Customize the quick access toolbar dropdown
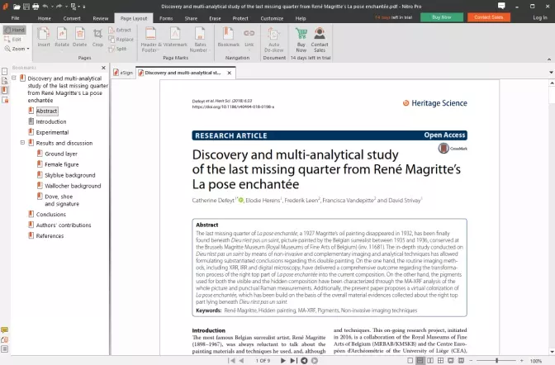 click(84, 7)
